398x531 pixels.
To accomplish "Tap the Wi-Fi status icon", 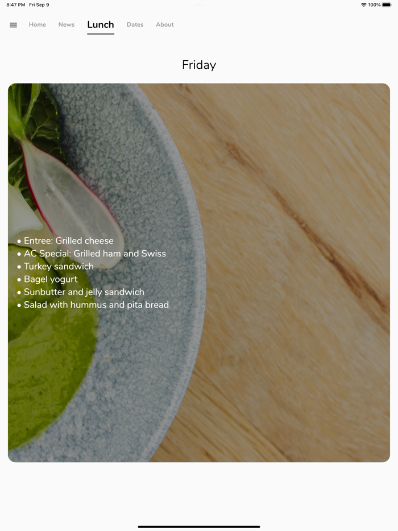I will (x=363, y=5).
